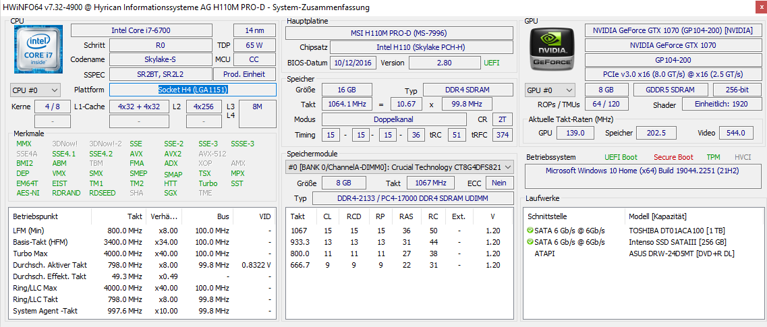
Task: Expand memory module BANK 0 dropdown
Action: [x=399, y=167]
